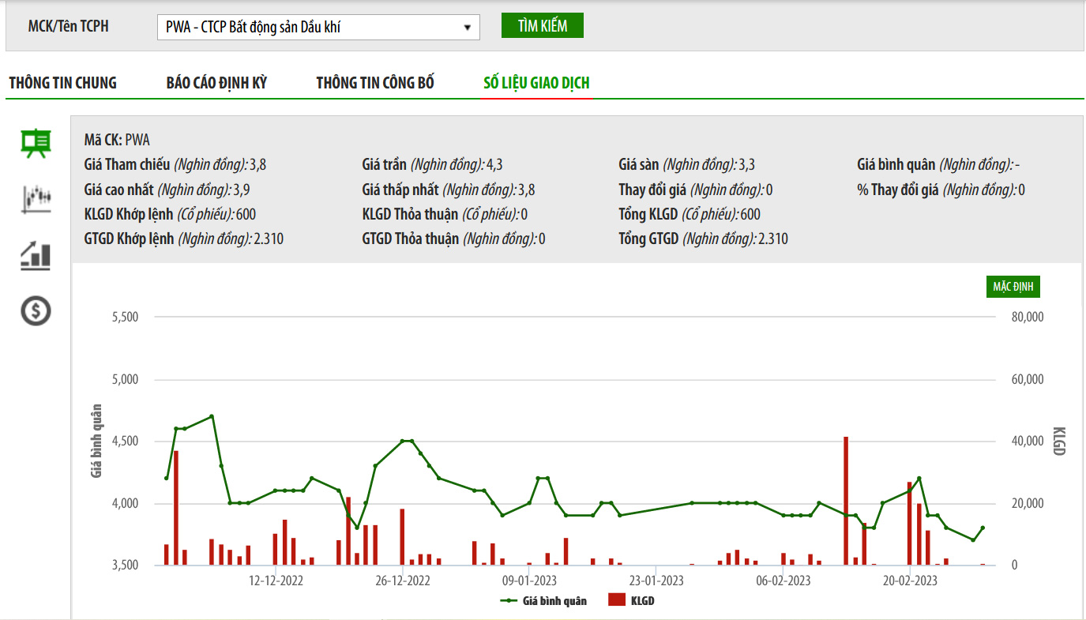Click the dollar coin icon
The height and width of the screenshot is (620, 1086).
(x=36, y=311)
